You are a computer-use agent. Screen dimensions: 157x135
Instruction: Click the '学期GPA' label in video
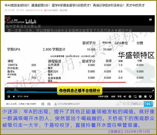(x=14, y=49)
